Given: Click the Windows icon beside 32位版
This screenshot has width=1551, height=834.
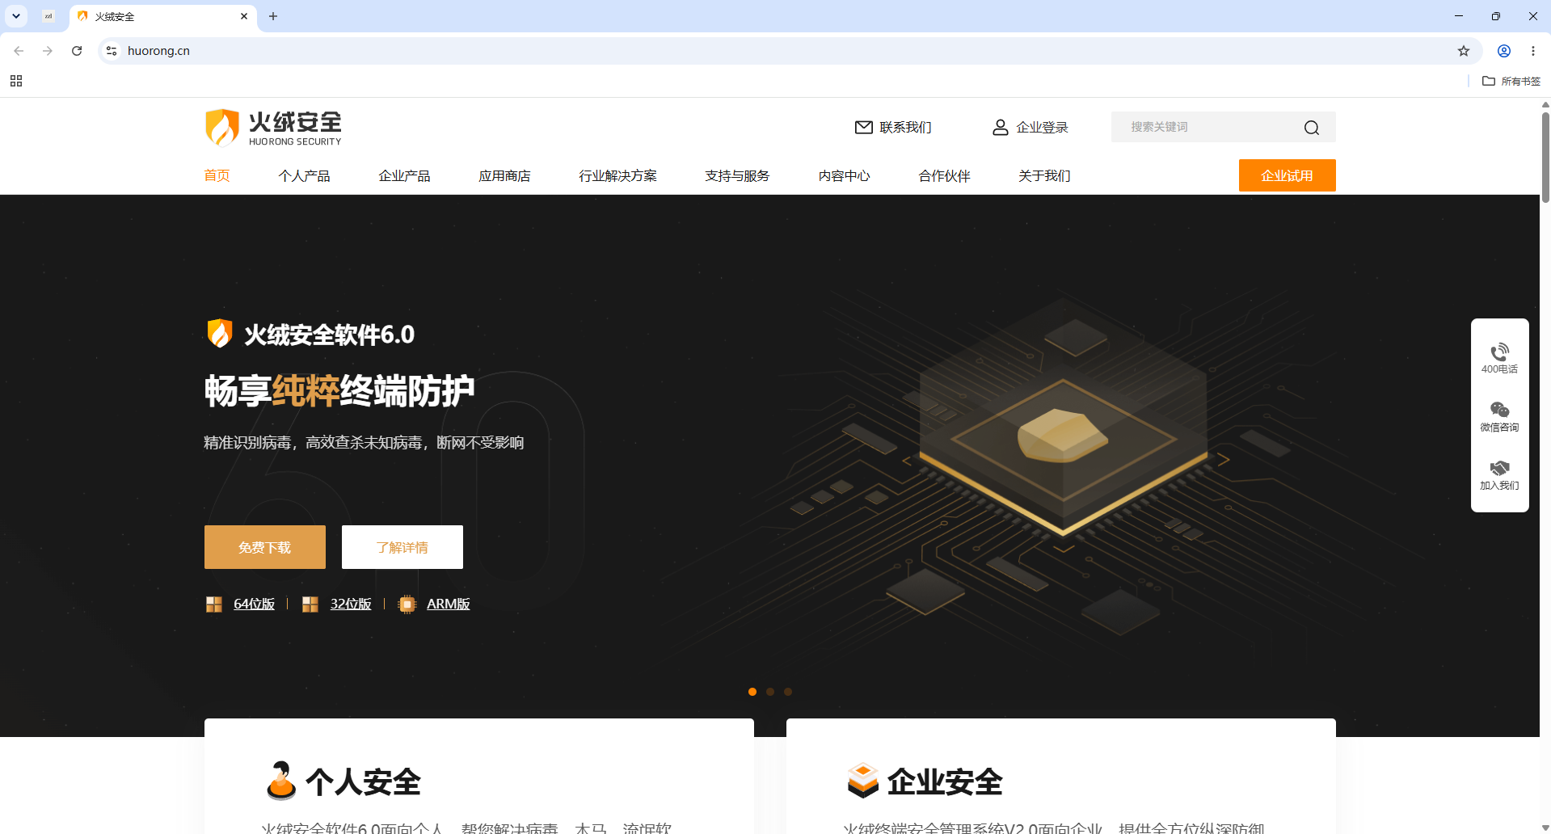Looking at the screenshot, I should tap(310, 604).
